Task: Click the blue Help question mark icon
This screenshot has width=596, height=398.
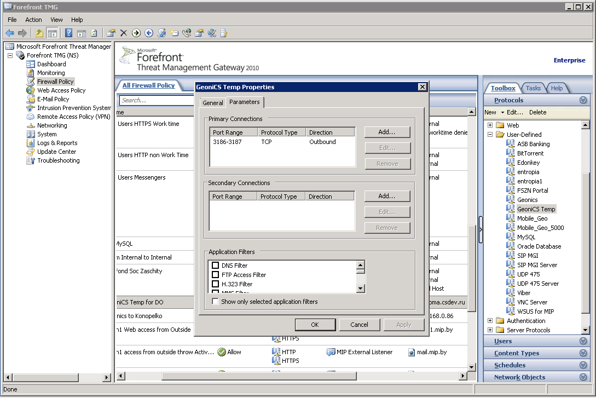Action: pos(68,33)
